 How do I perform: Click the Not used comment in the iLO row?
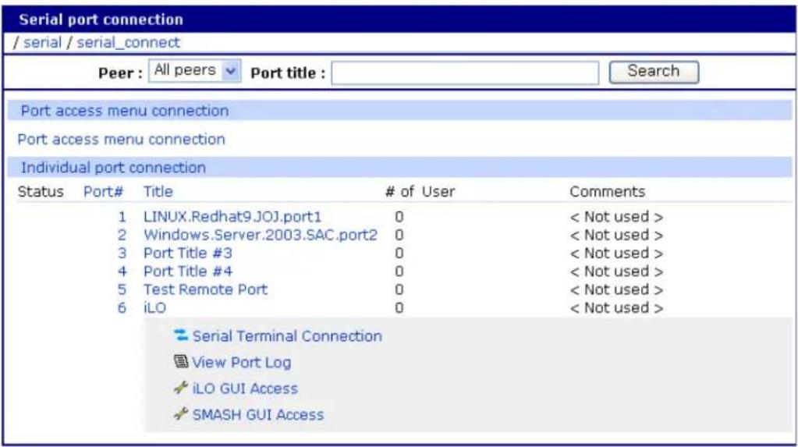pos(616,307)
